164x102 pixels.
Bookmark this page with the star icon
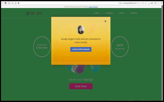click(x=16, y=3)
